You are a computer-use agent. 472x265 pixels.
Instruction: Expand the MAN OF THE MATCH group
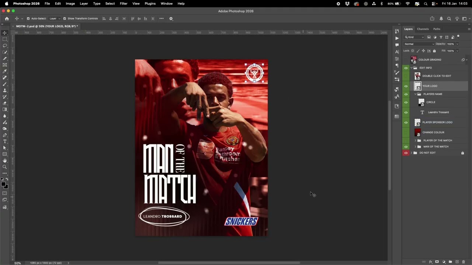415,146
